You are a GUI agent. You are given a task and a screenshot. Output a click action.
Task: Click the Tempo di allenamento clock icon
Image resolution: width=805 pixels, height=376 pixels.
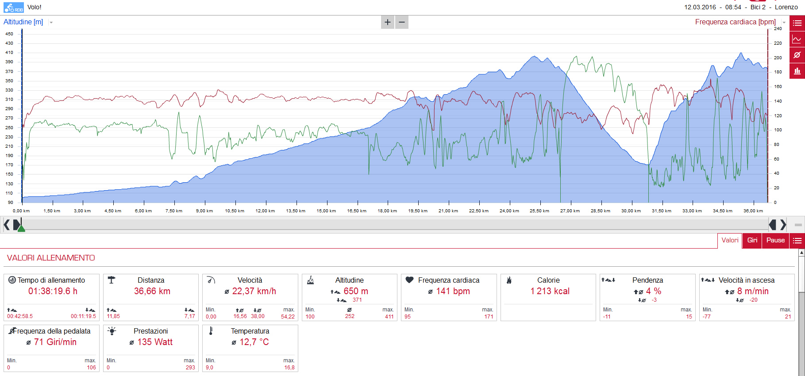tap(12, 280)
